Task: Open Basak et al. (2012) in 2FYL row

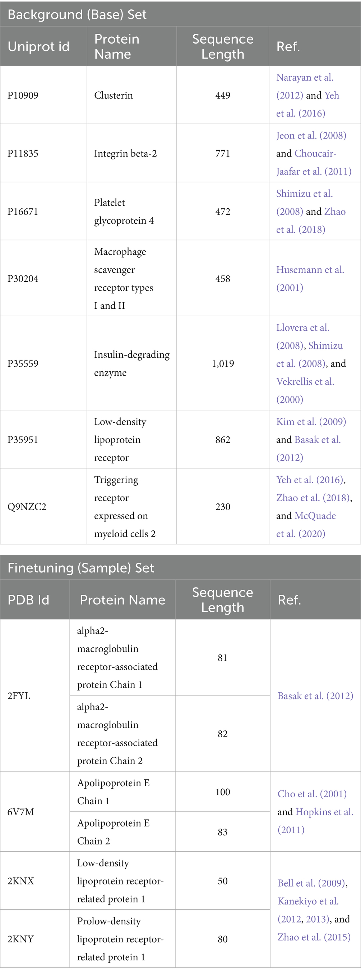Action: [315, 696]
